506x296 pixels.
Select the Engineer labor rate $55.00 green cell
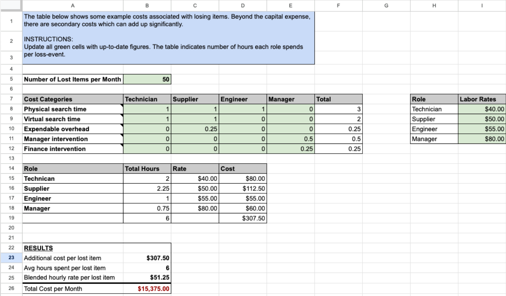(482, 129)
